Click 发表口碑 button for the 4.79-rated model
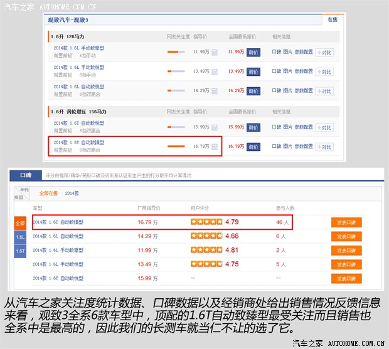The image size is (389, 349). pos(346,222)
